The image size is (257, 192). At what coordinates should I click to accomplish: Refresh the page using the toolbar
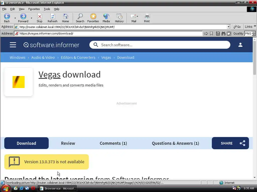pos(52,18)
